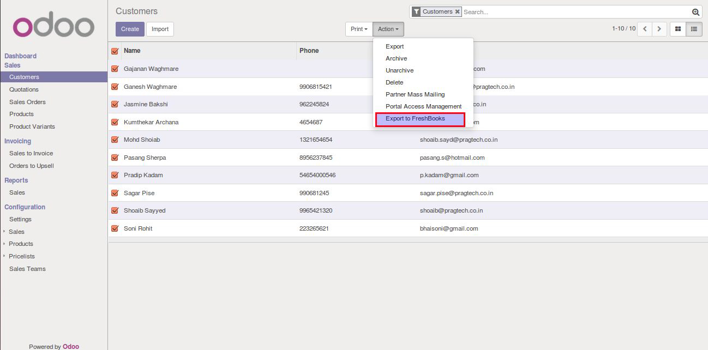The image size is (708, 350).
Task: Click phone 9965421320
Action: [316, 210]
